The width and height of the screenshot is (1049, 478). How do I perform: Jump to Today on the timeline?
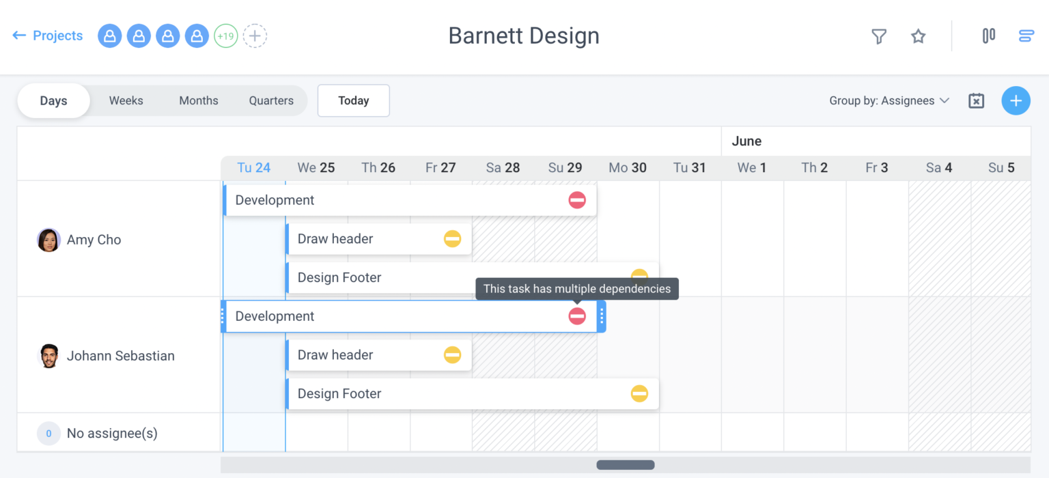353,100
